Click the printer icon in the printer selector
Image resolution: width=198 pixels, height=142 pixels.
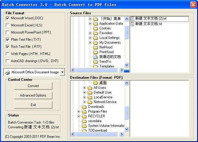pos(8,72)
